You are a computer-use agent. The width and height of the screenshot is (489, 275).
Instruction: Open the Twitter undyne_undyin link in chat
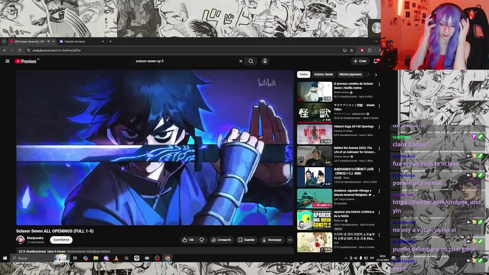click(436, 206)
